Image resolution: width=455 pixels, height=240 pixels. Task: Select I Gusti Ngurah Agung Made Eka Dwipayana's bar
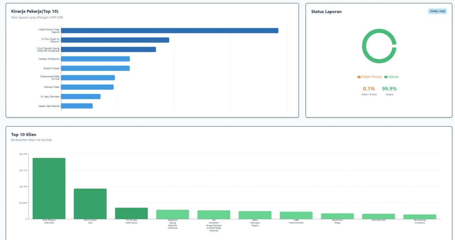pos(108,49)
